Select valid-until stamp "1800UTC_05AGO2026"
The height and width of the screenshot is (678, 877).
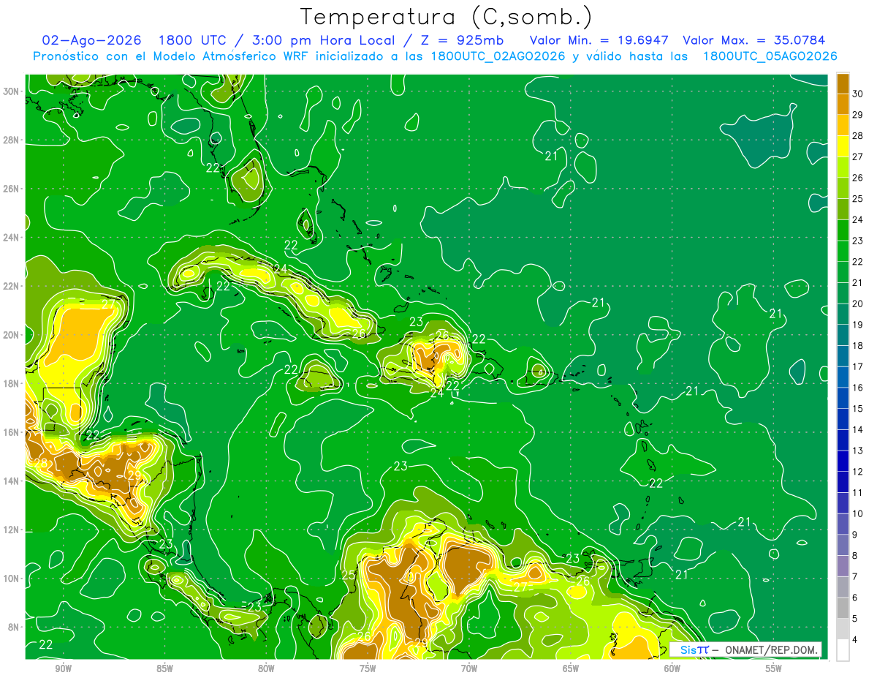[x=770, y=56]
